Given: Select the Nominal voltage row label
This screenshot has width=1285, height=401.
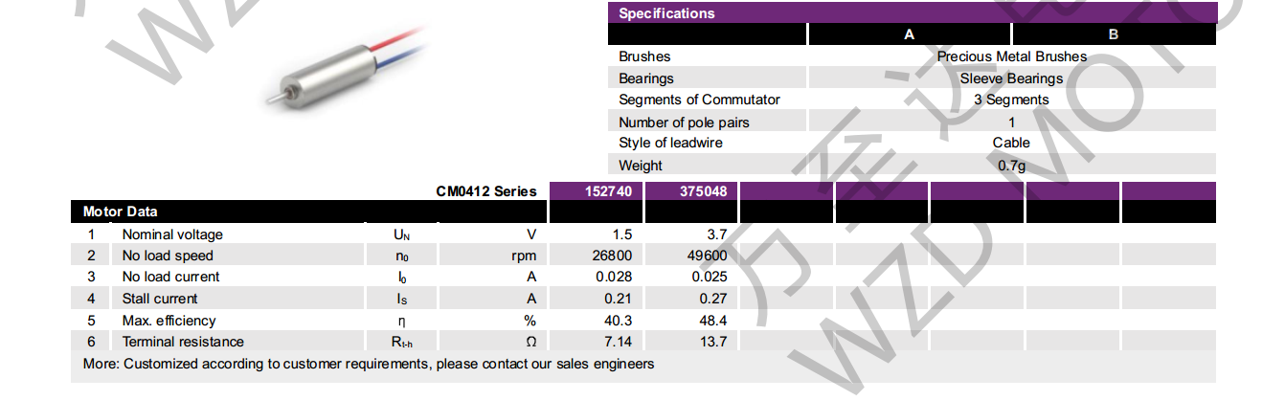Looking at the screenshot, I should click(x=172, y=234).
